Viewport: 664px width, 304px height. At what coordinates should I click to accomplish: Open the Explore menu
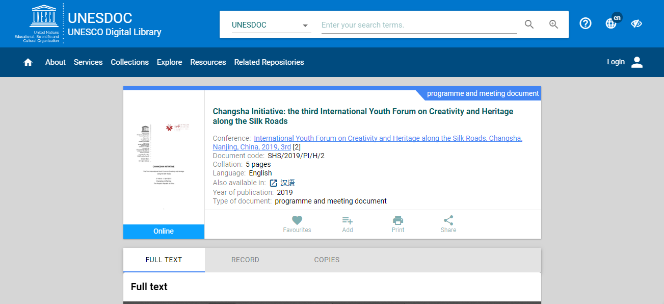coord(170,62)
